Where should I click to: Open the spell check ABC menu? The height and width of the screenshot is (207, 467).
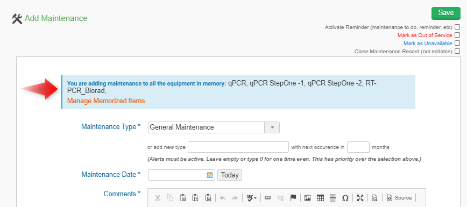click(252, 197)
